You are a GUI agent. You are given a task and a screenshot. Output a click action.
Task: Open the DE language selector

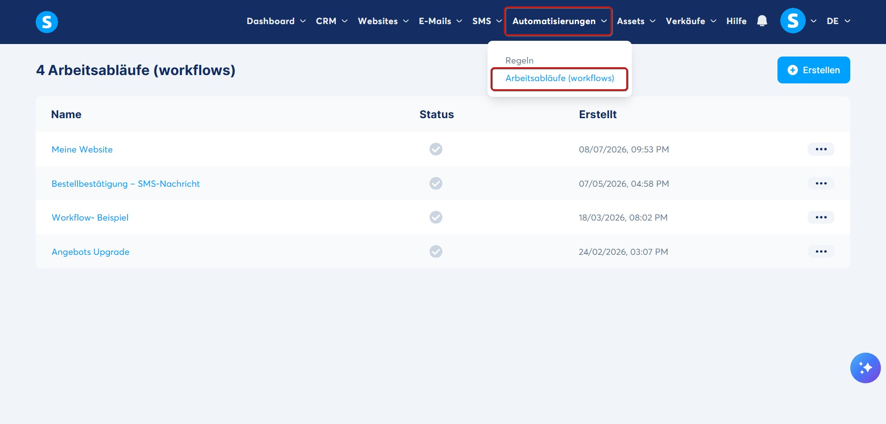tap(838, 21)
